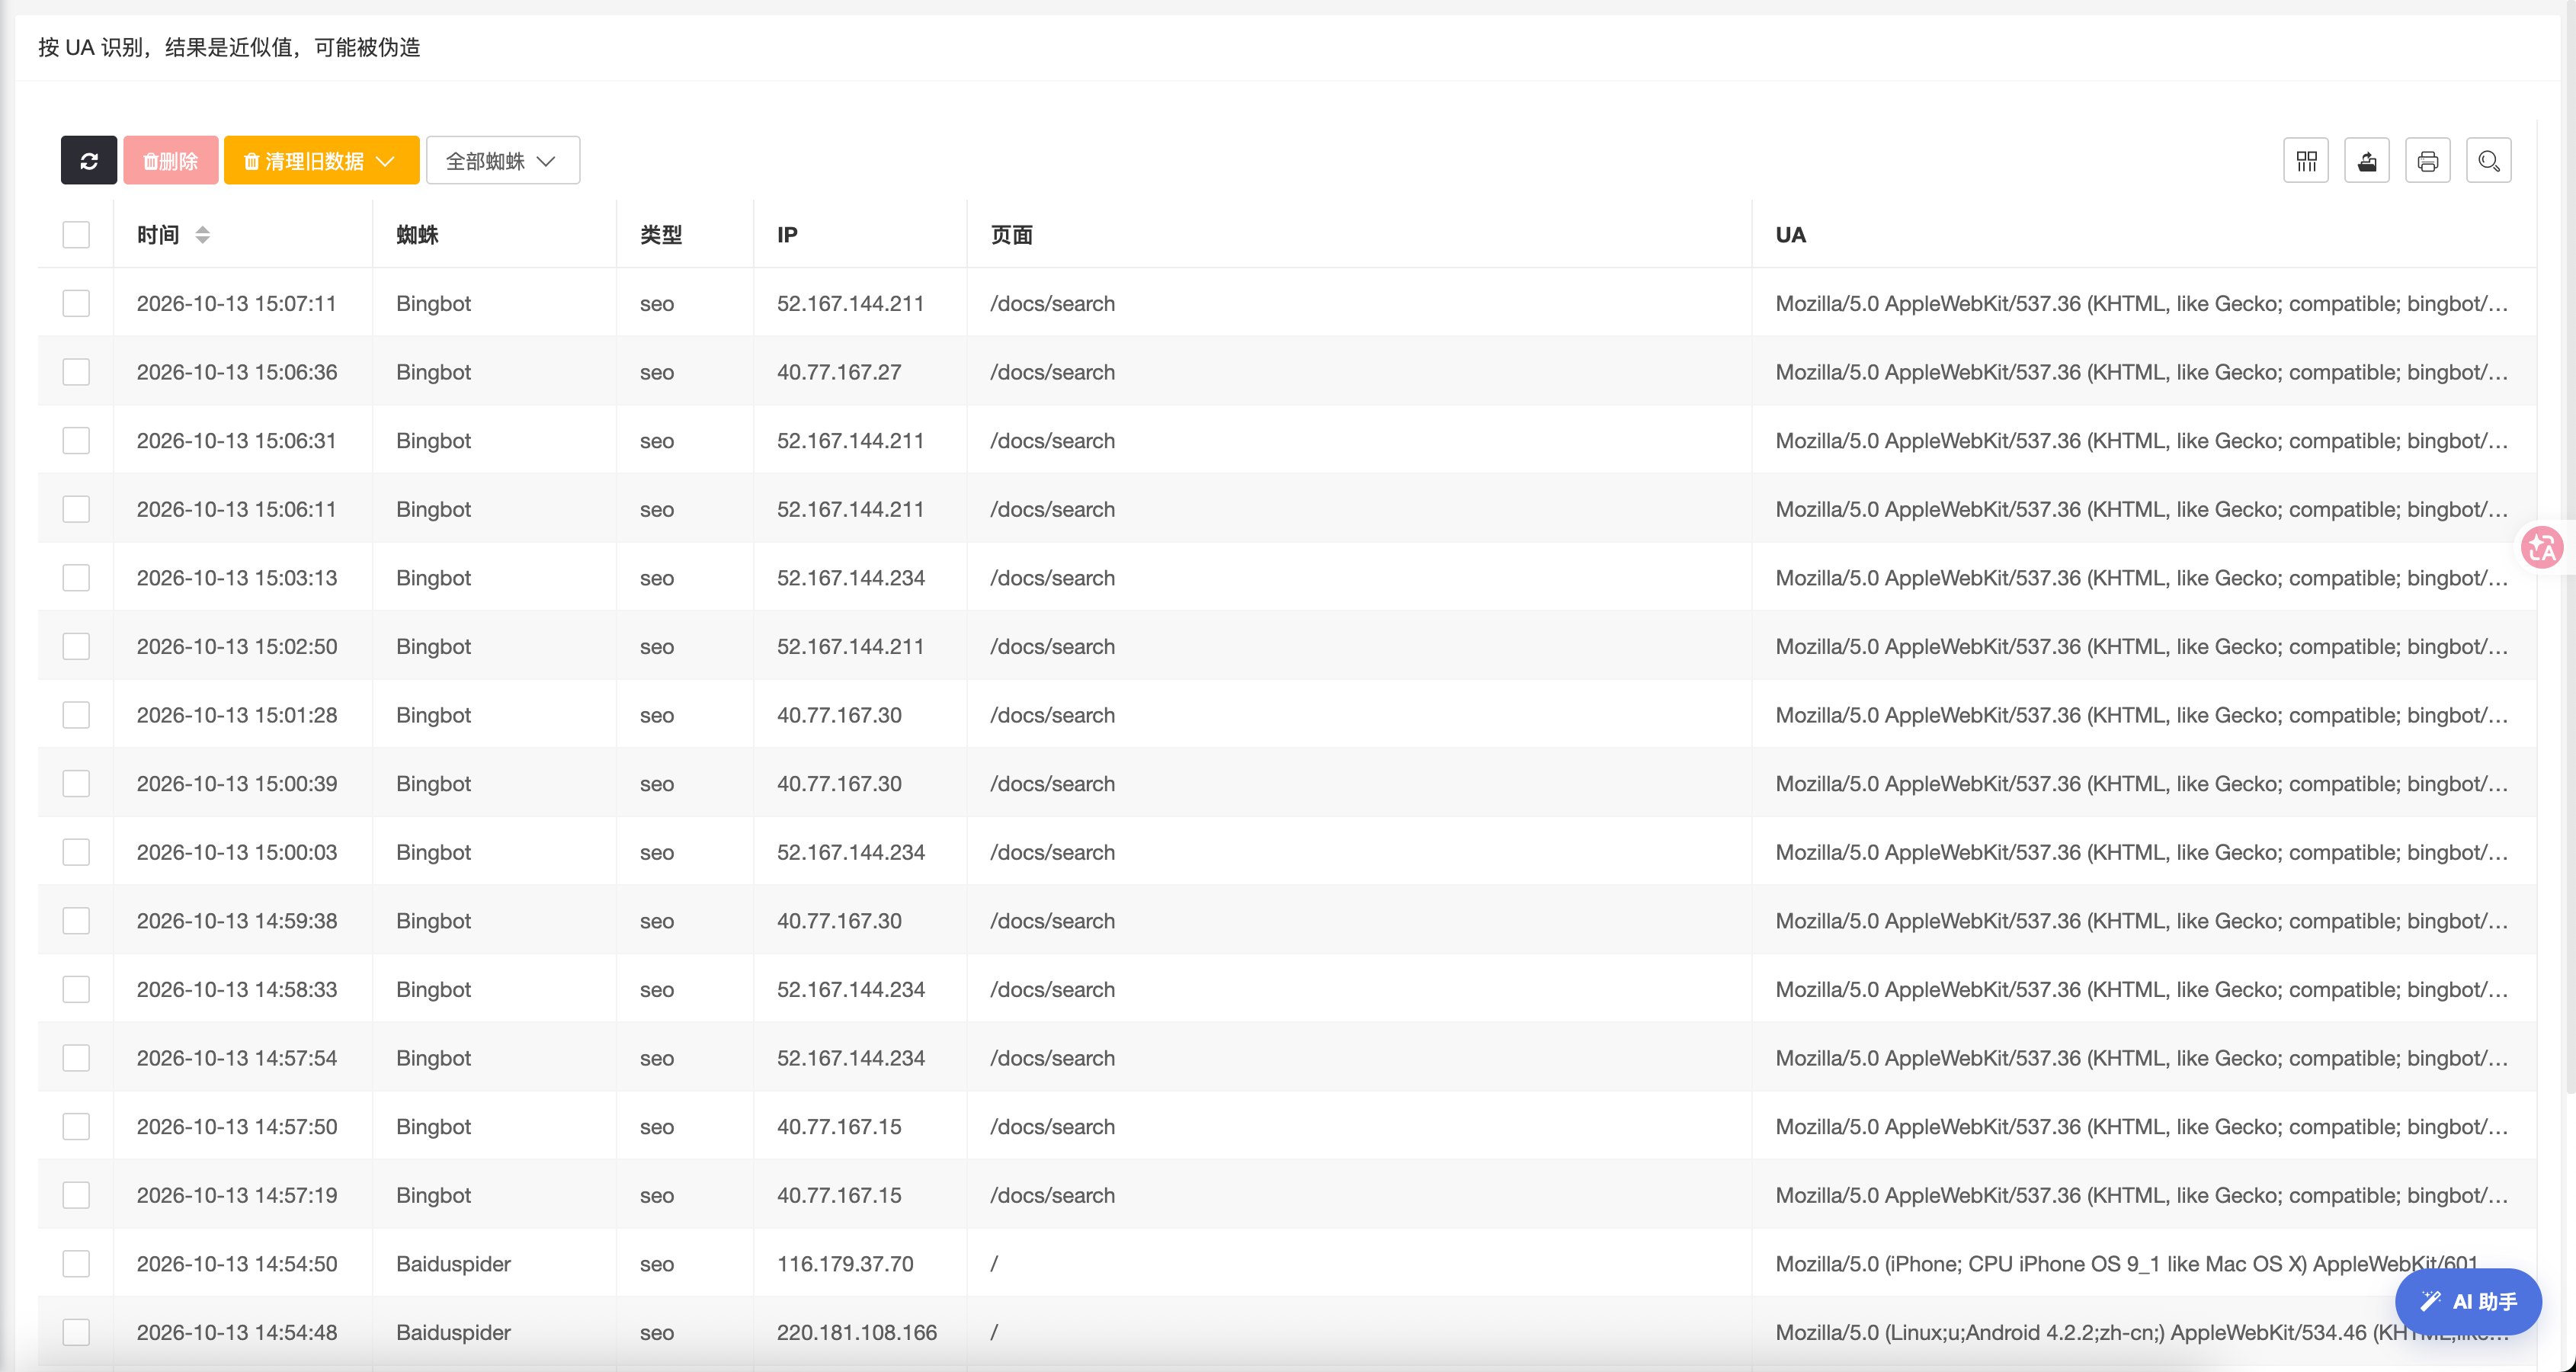Toggle the select-all header checkbox
The image size is (2576, 1372).
coord(76,235)
